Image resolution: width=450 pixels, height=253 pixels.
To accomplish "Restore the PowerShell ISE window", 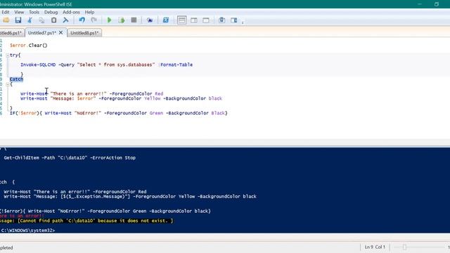I will coord(437,4).
